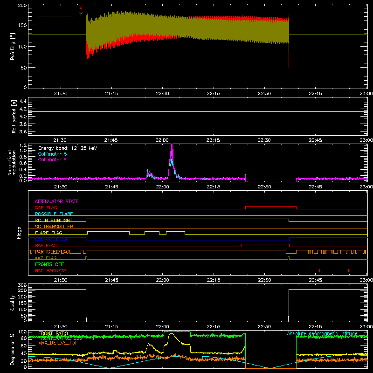Click the first BAD_PACKETS spike near 22:45

pyautogui.click(x=320, y=270)
